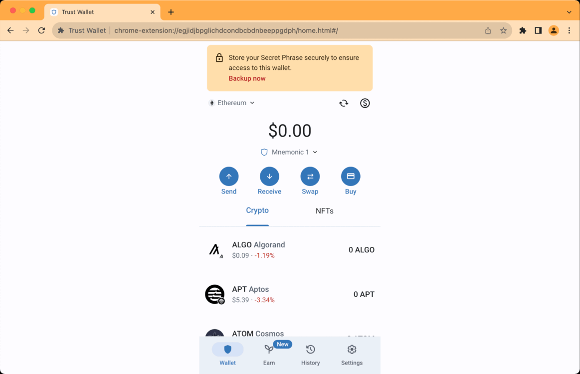This screenshot has width=580, height=374.
Task: Open the ALGO Algorand asset row
Action: click(x=290, y=250)
